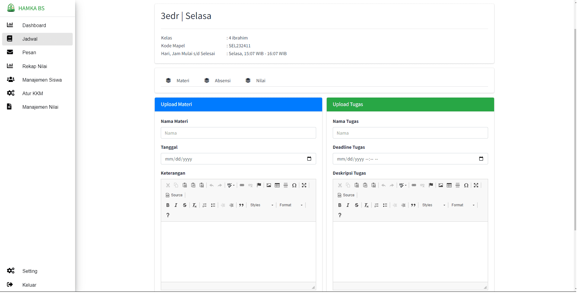Maximize the Deskripsi Tugas editor
The height and width of the screenshot is (293, 578).
pos(476,185)
